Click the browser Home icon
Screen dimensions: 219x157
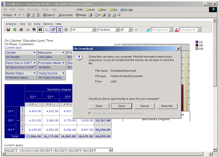pos(38,15)
